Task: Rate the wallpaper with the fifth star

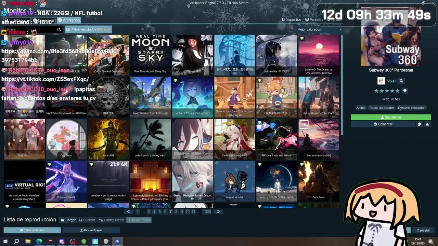Action: pyautogui.click(x=397, y=91)
